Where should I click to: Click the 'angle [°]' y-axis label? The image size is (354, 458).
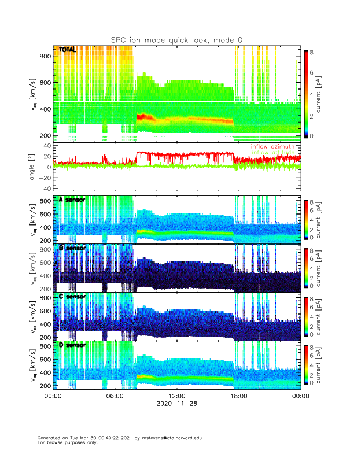pos(34,167)
